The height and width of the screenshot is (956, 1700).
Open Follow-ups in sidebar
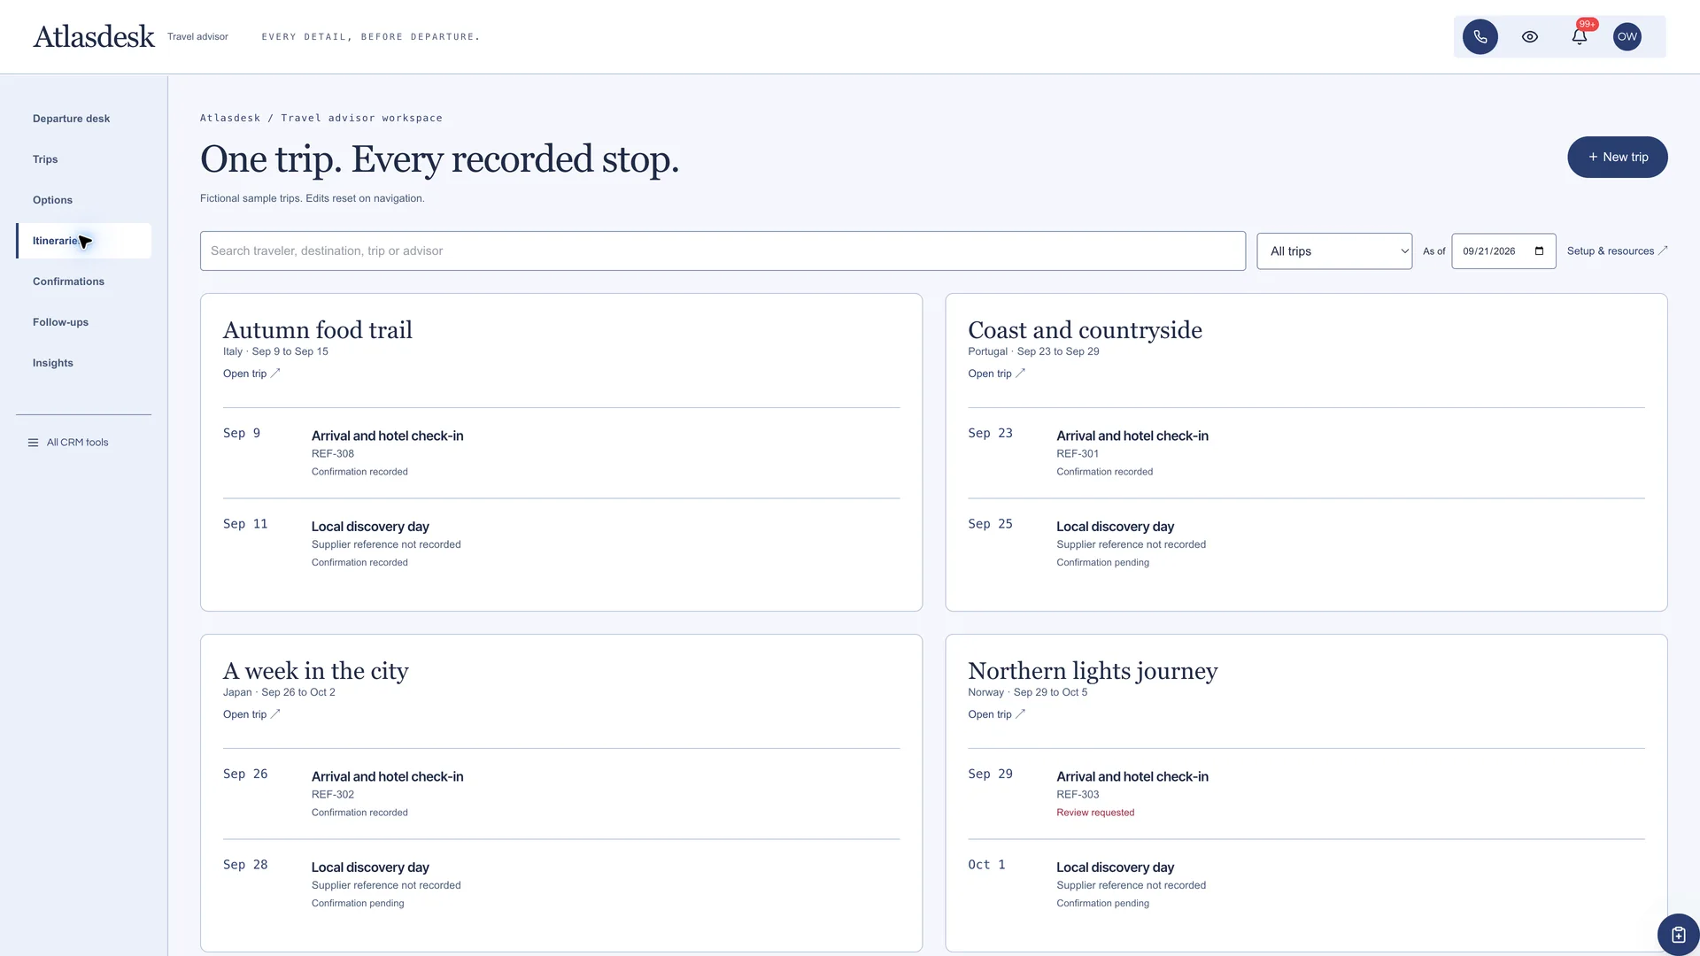click(84, 322)
